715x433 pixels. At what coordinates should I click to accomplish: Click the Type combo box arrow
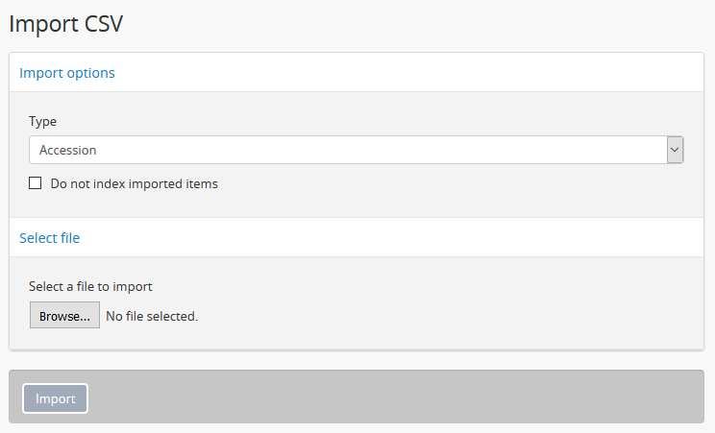675,150
